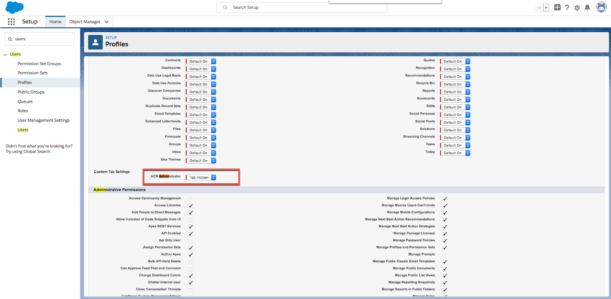Open the App Launcher grid icon
This screenshot has height=299, width=611.
pyautogui.click(x=11, y=22)
